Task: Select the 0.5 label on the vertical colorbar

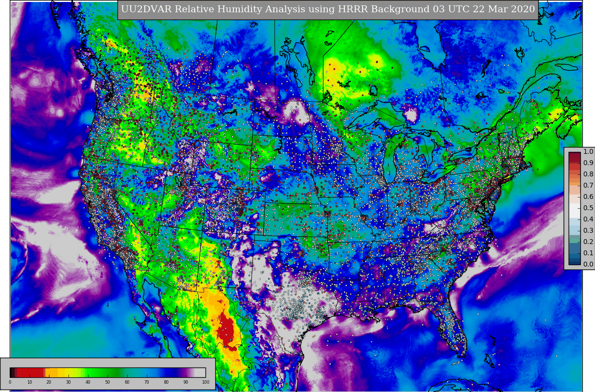Action: point(588,208)
